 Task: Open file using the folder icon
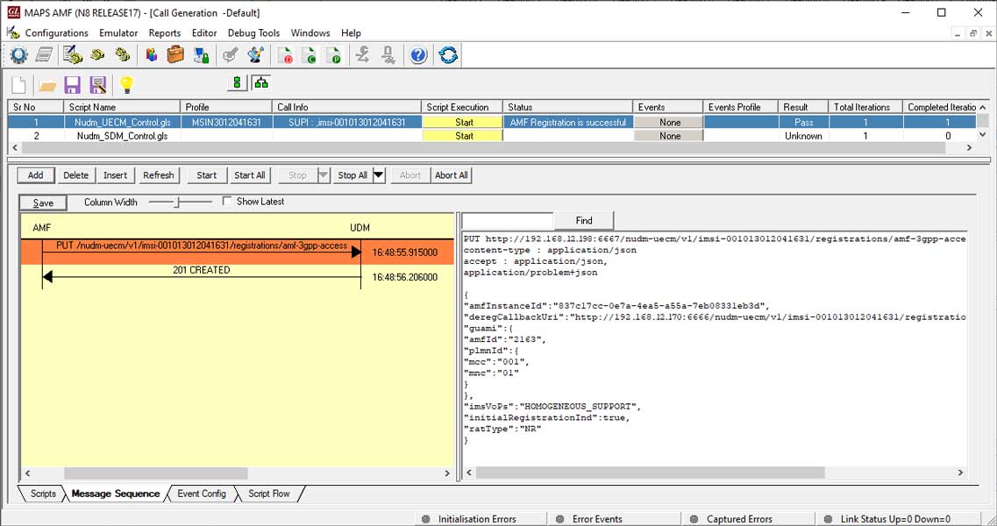click(x=46, y=85)
